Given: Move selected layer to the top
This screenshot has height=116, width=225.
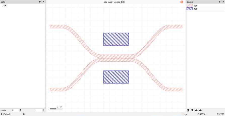Looking at the screenshot, I should pos(200,110).
